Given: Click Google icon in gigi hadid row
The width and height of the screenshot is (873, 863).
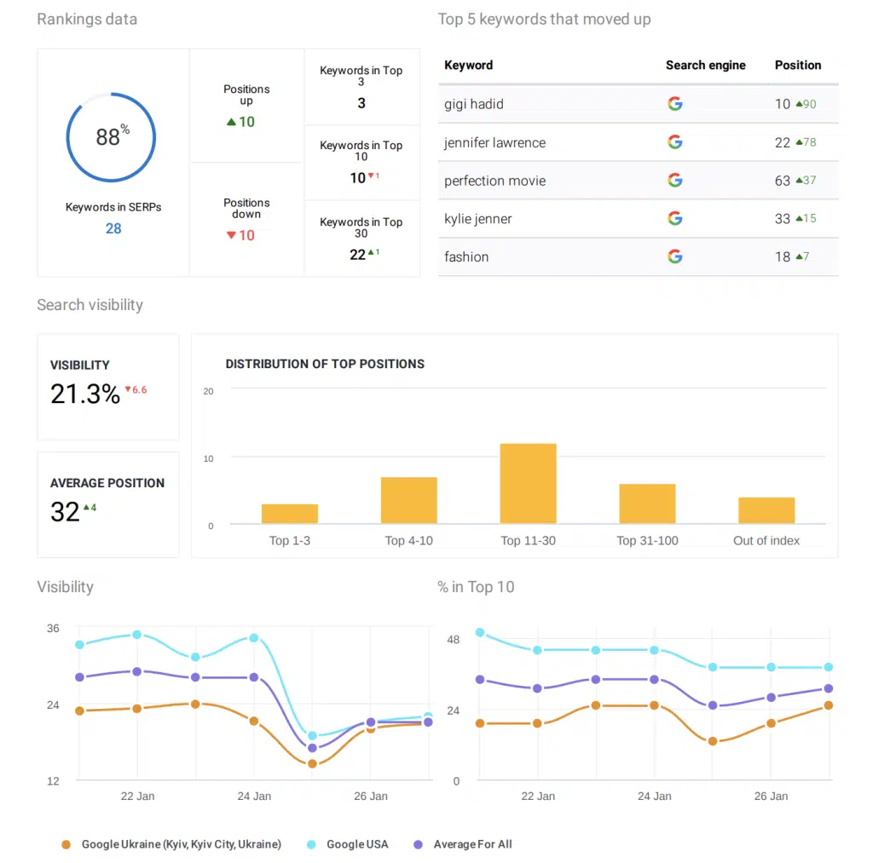Looking at the screenshot, I should coord(675,103).
